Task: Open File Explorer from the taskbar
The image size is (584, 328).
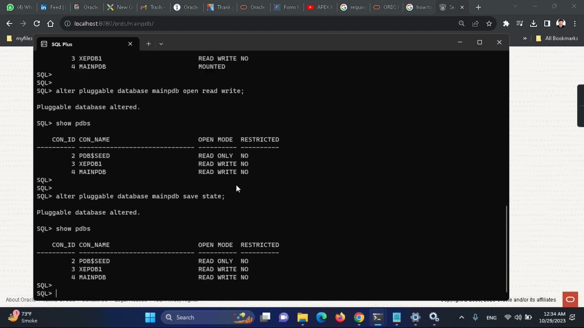Action: click(302, 318)
